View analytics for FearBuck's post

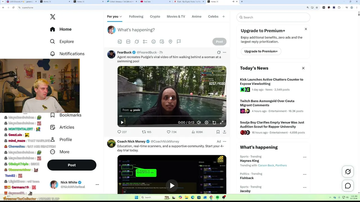click(x=197, y=132)
